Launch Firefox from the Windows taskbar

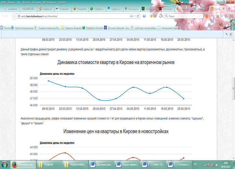(14, 164)
